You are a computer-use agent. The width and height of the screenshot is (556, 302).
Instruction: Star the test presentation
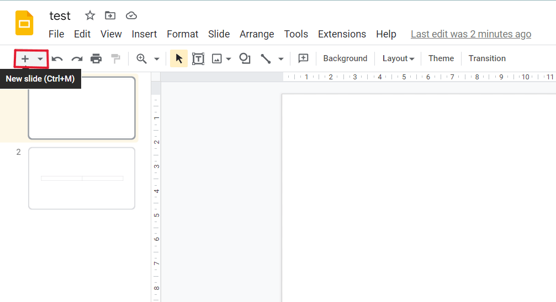click(90, 15)
